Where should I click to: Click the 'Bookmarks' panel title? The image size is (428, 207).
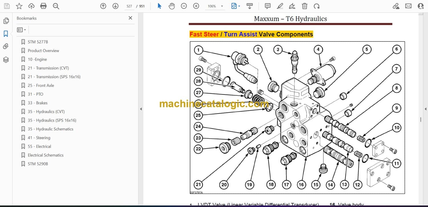(x=27, y=18)
